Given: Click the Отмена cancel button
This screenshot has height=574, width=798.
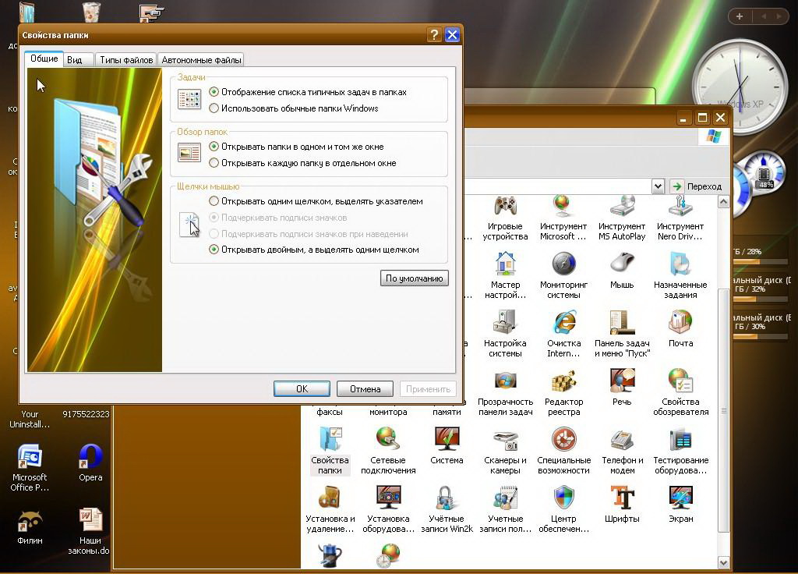Looking at the screenshot, I should (365, 388).
